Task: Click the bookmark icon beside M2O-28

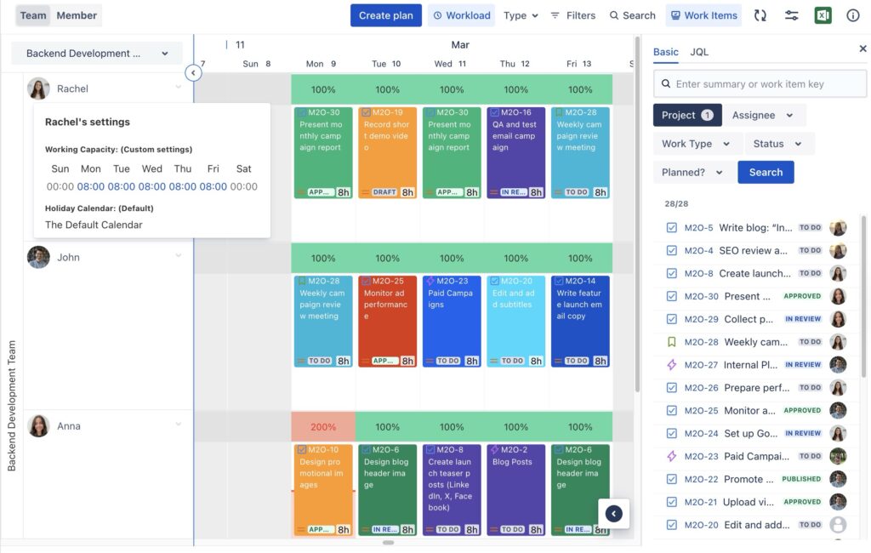Action: point(672,341)
